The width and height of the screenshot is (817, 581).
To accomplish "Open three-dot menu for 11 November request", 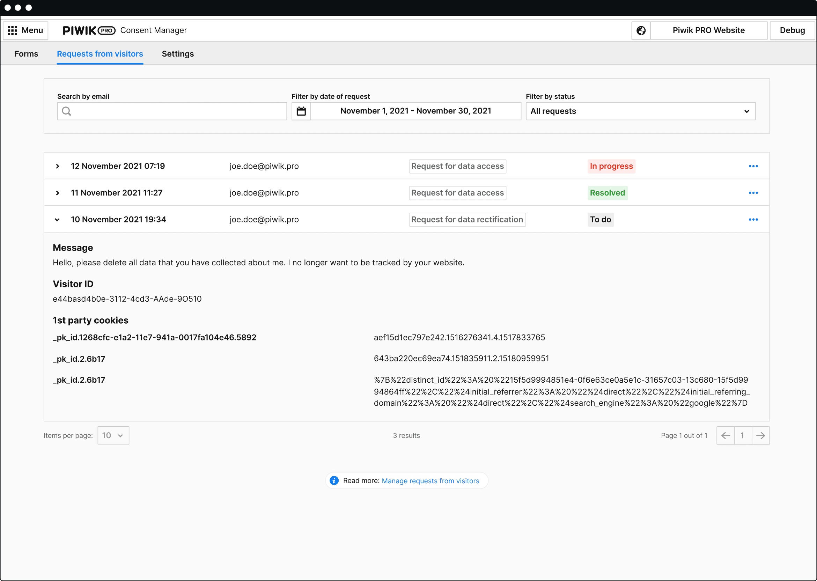I will point(753,193).
